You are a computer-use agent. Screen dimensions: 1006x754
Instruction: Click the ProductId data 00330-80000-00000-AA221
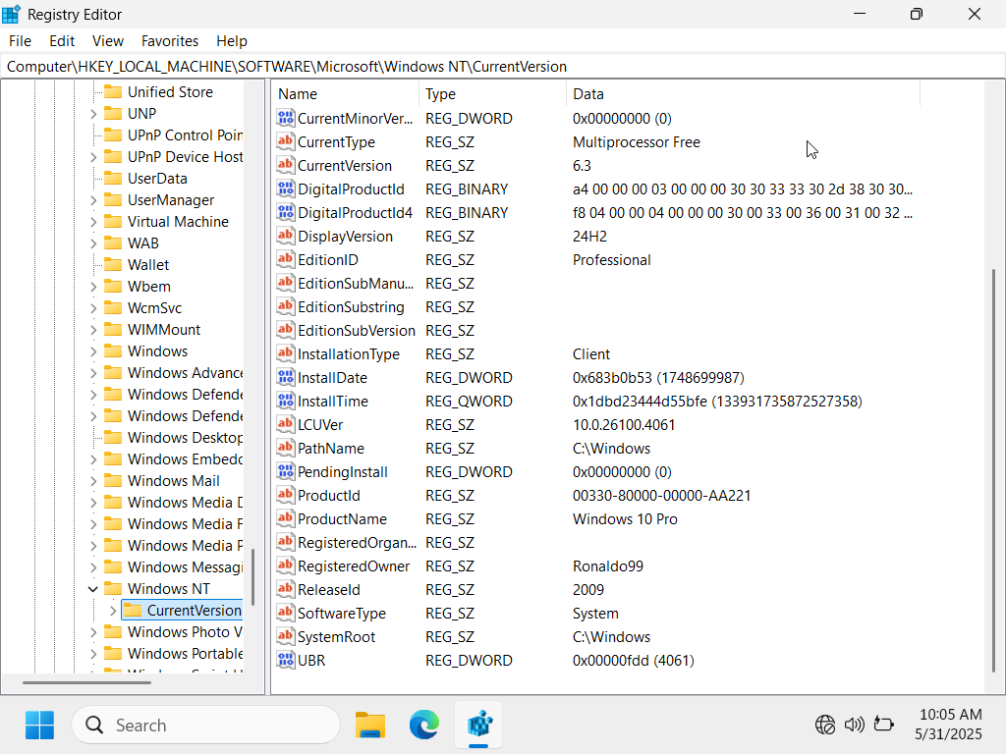pos(661,496)
